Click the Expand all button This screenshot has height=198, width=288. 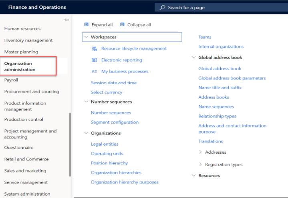tap(99, 25)
